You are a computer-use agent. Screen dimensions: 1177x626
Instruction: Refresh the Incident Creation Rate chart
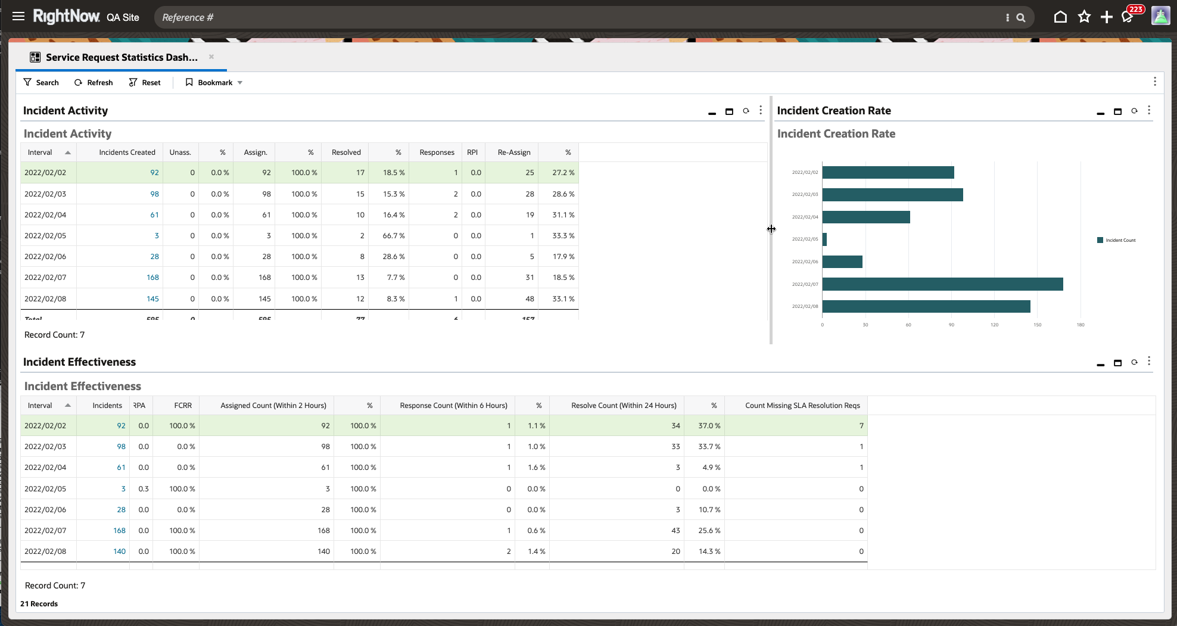(1134, 111)
